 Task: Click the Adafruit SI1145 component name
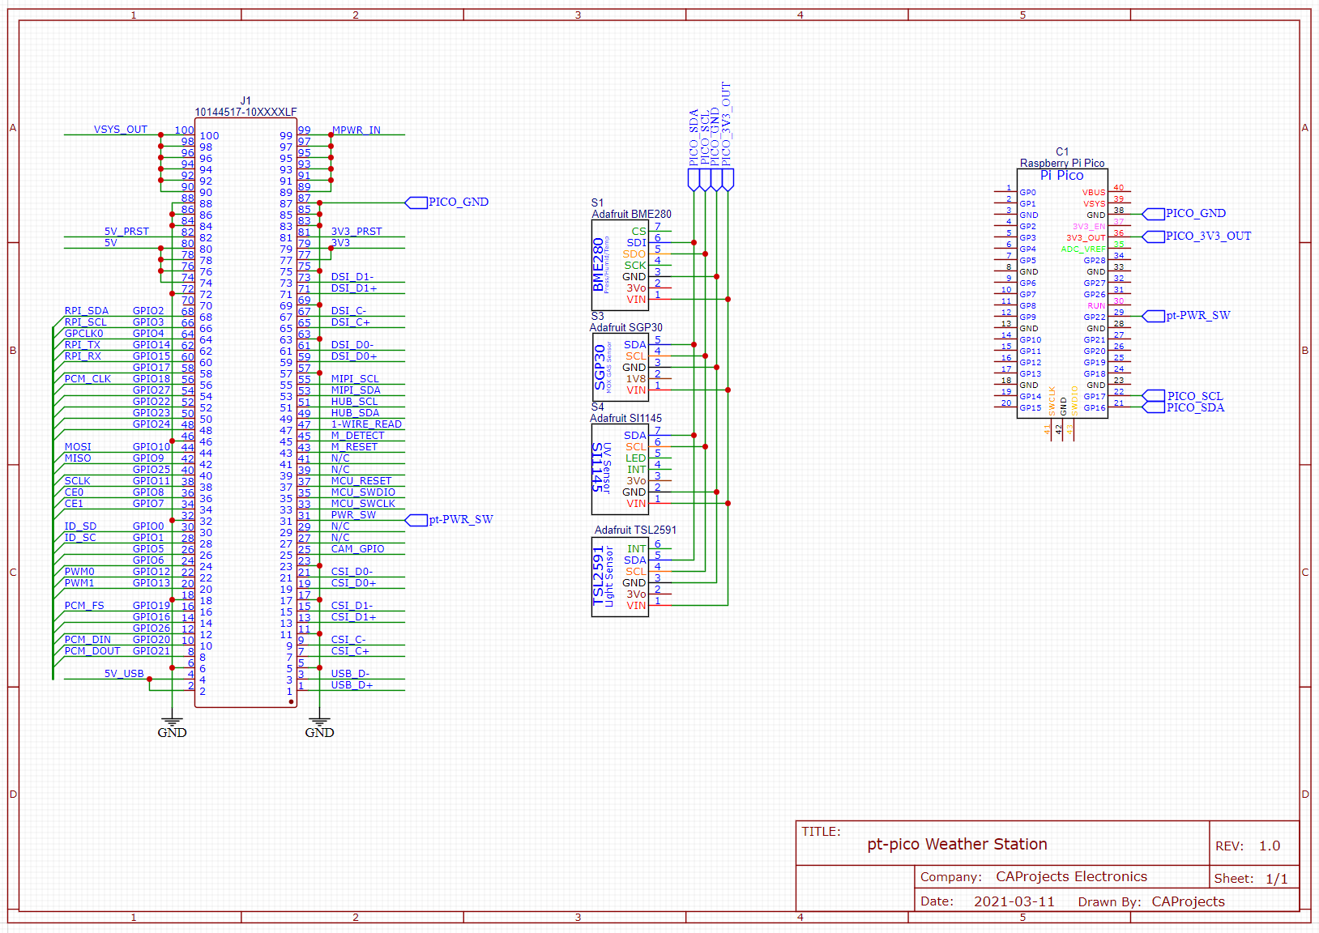pos(625,419)
